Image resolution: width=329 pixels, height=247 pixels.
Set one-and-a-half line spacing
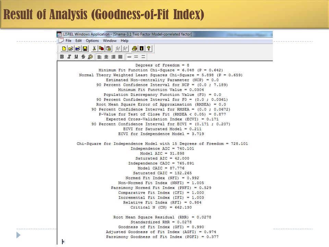136,57
